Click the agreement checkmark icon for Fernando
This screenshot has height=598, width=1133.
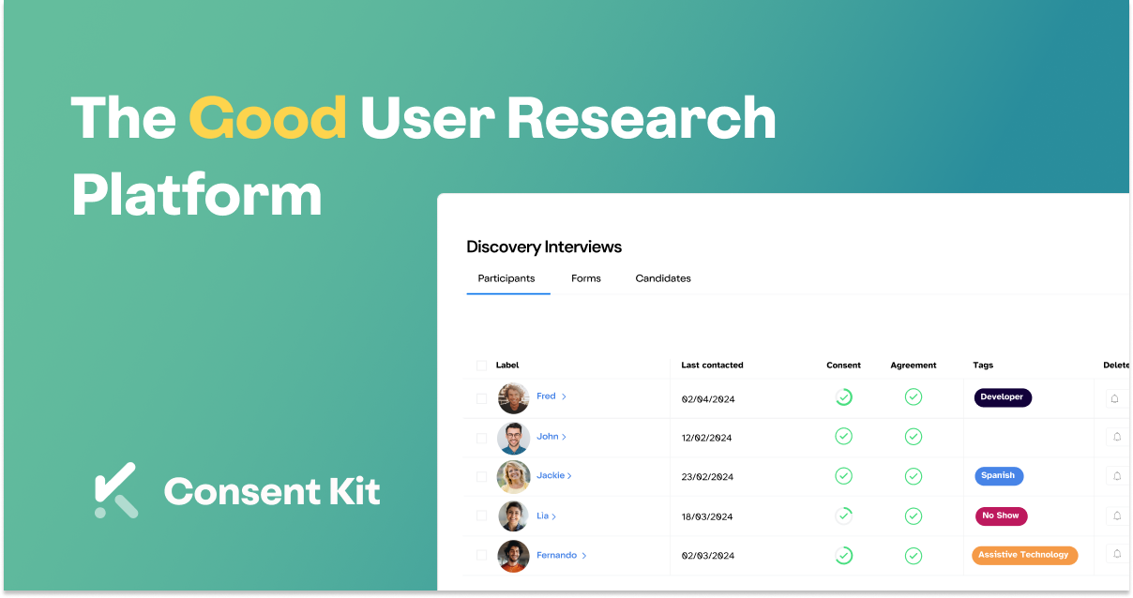click(914, 556)
